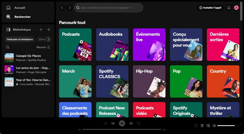Open Conçu spécialement pour vous card
Screen dimensions: 244x134
[x=186, y=45]
